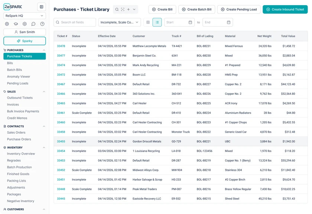Click the Monster Truck cell
This screenshot has width=312, height=214.
(181, 132)
